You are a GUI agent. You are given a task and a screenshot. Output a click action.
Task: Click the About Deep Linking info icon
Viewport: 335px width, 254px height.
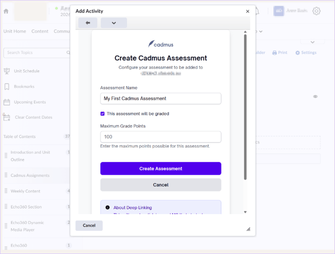(x=107, y=207)
